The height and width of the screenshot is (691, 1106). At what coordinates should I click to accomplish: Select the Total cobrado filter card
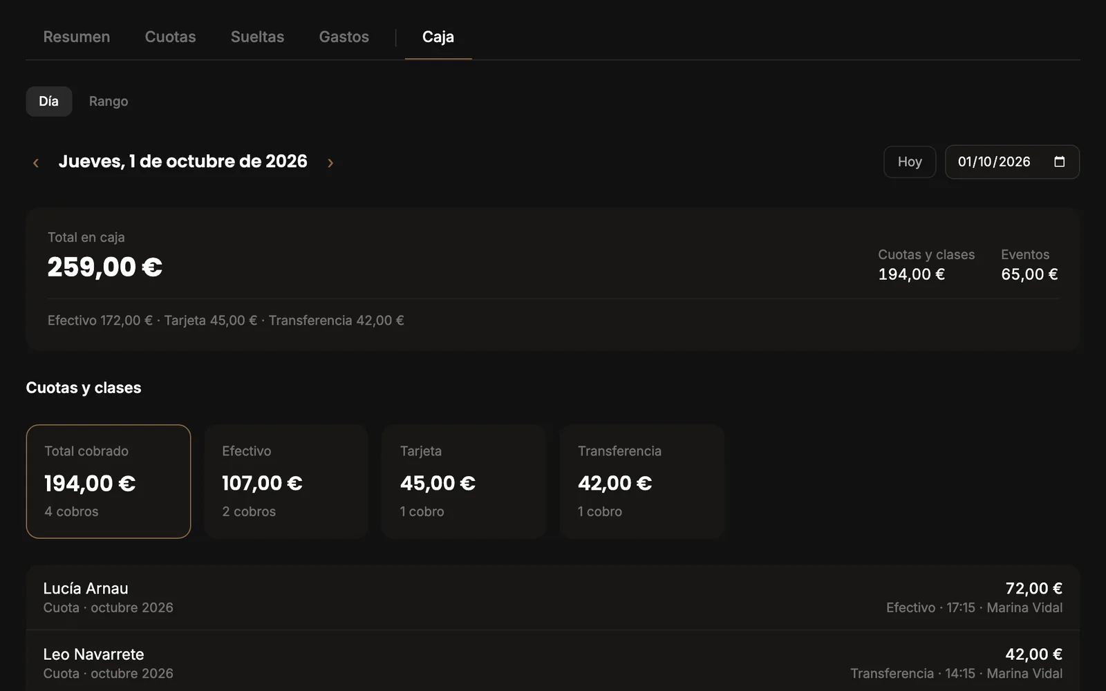[x=109, y=482]
